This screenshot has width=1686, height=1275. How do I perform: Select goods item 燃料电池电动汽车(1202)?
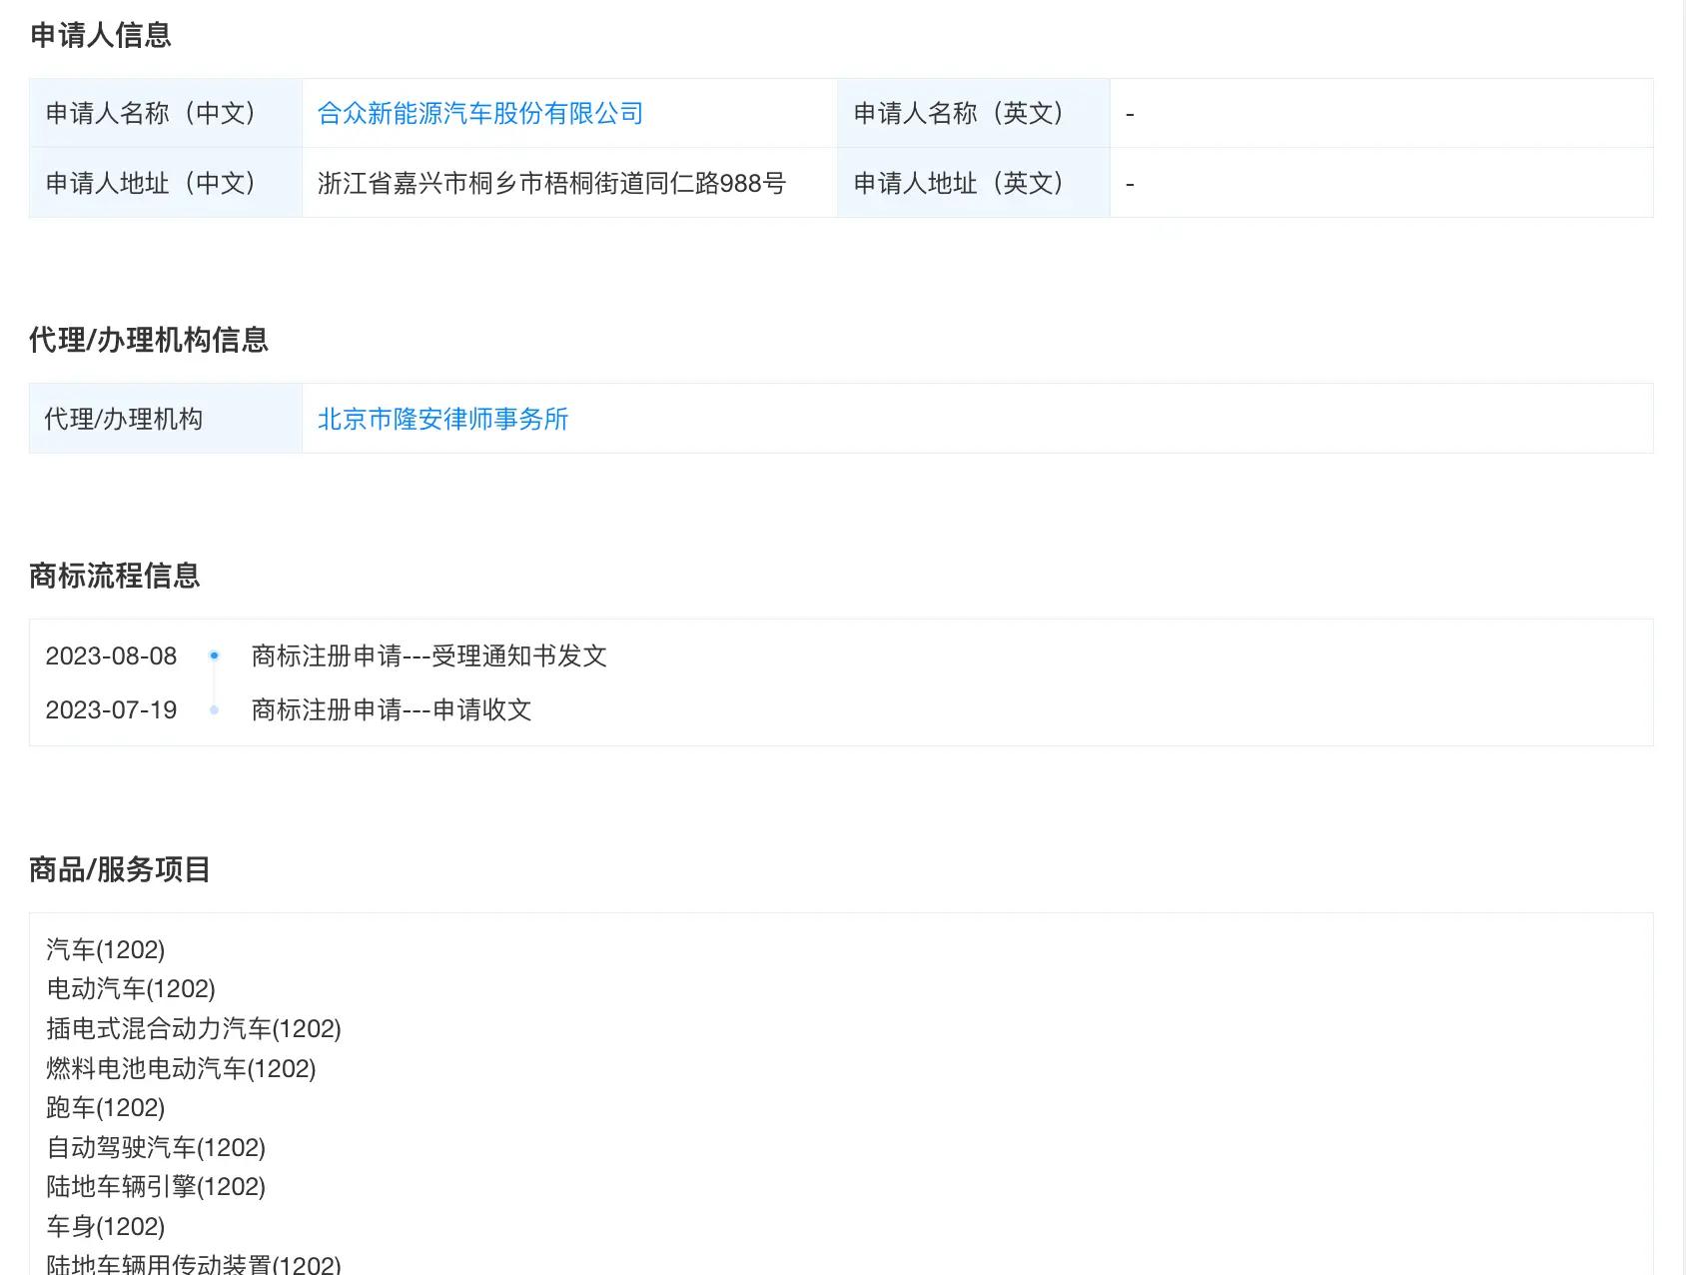click(x=181, y=1068)
